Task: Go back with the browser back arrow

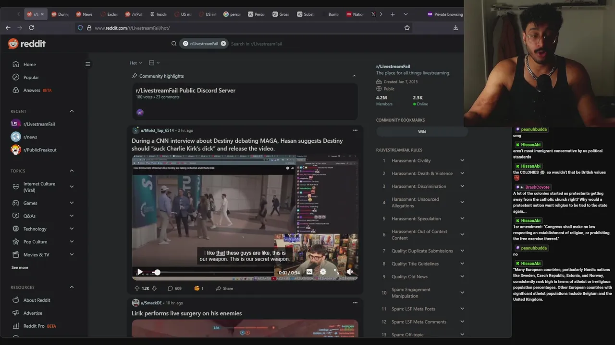Action: [x=8, y=28]
